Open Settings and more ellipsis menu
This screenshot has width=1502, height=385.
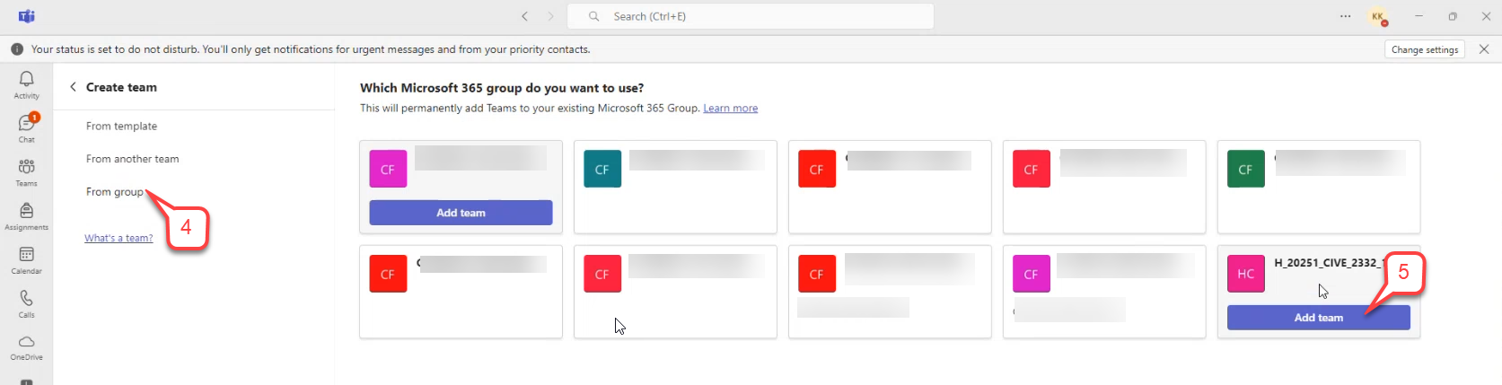pos(1345,16)
